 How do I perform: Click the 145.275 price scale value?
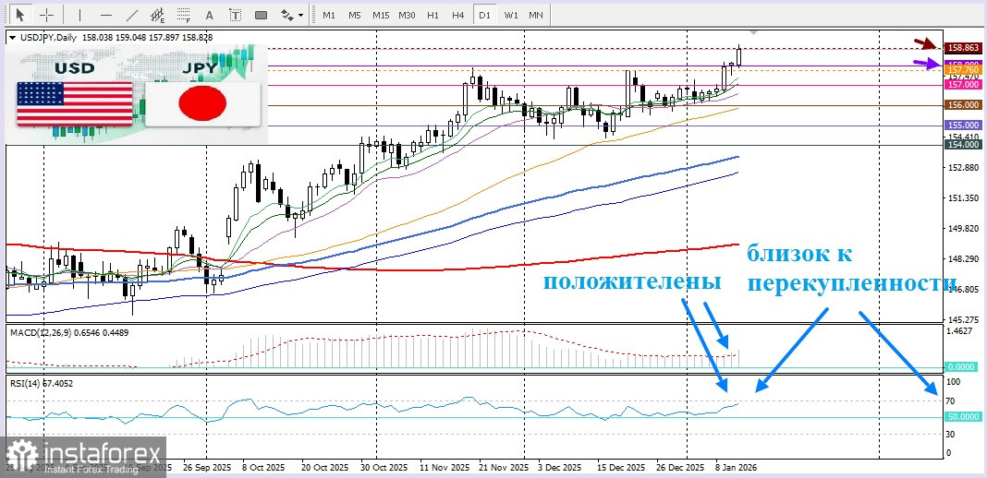click(x=962, y=319)
